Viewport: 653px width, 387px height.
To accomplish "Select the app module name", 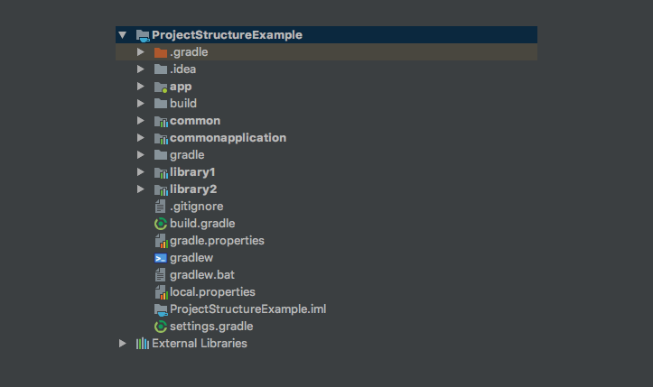I will coord(181,87).
